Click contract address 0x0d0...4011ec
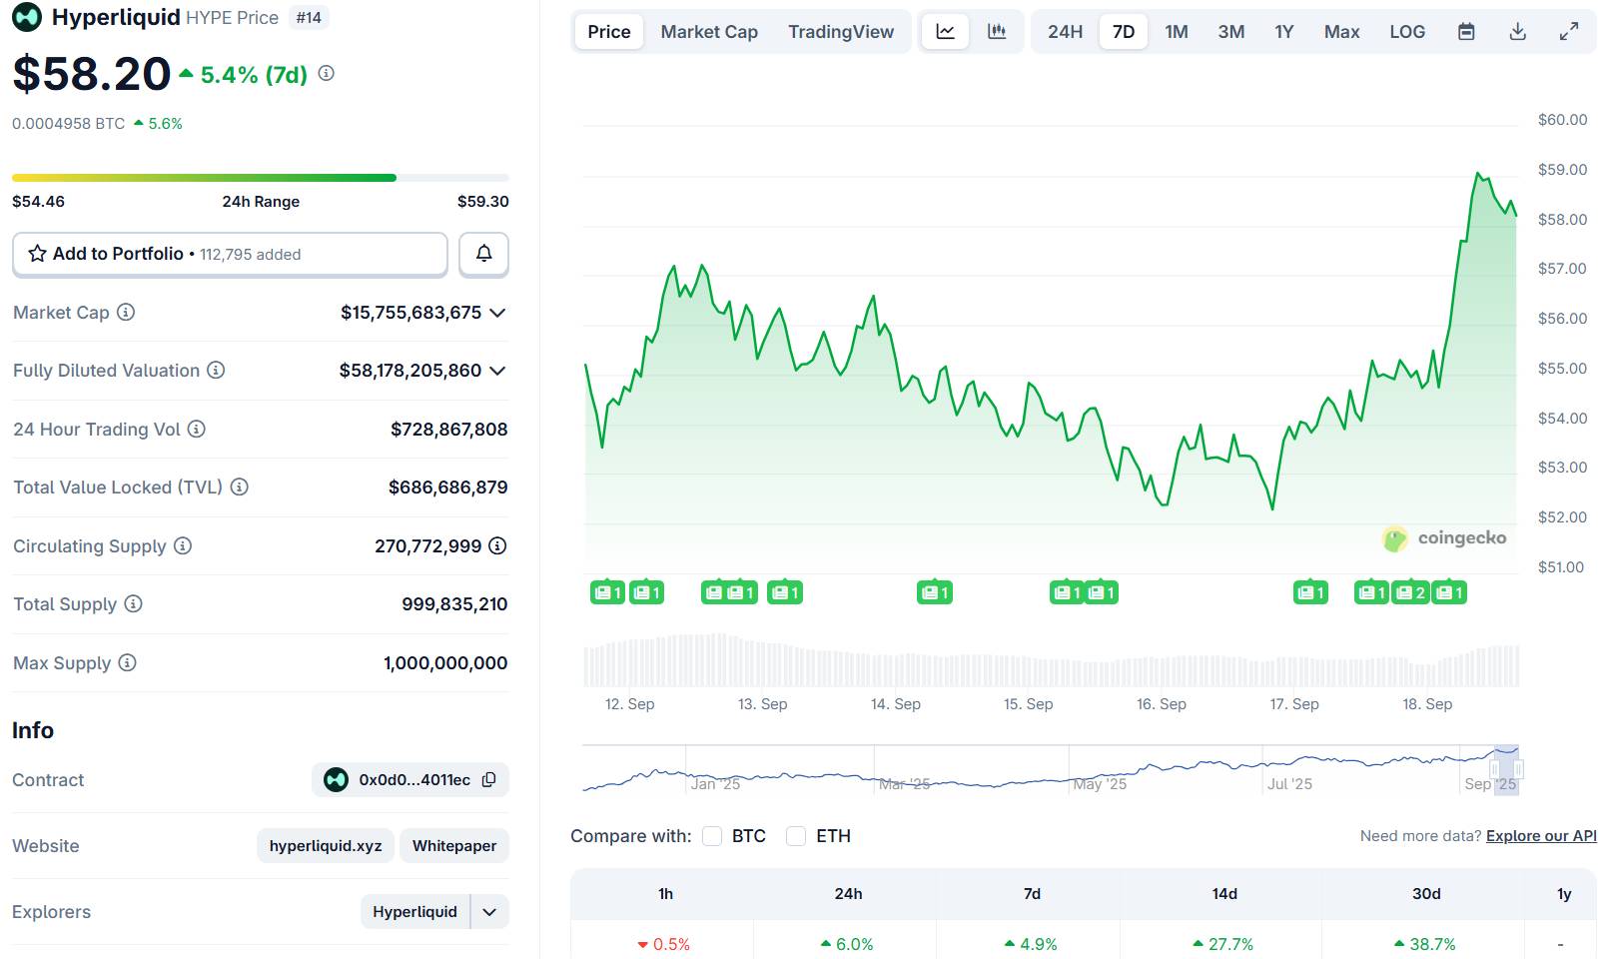1610x959 pixels. tap(414, 779)
